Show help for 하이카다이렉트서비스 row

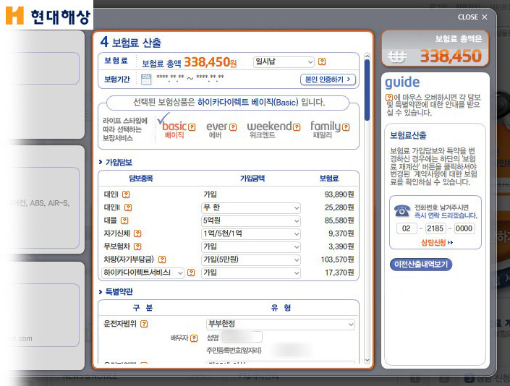point(191,273)
